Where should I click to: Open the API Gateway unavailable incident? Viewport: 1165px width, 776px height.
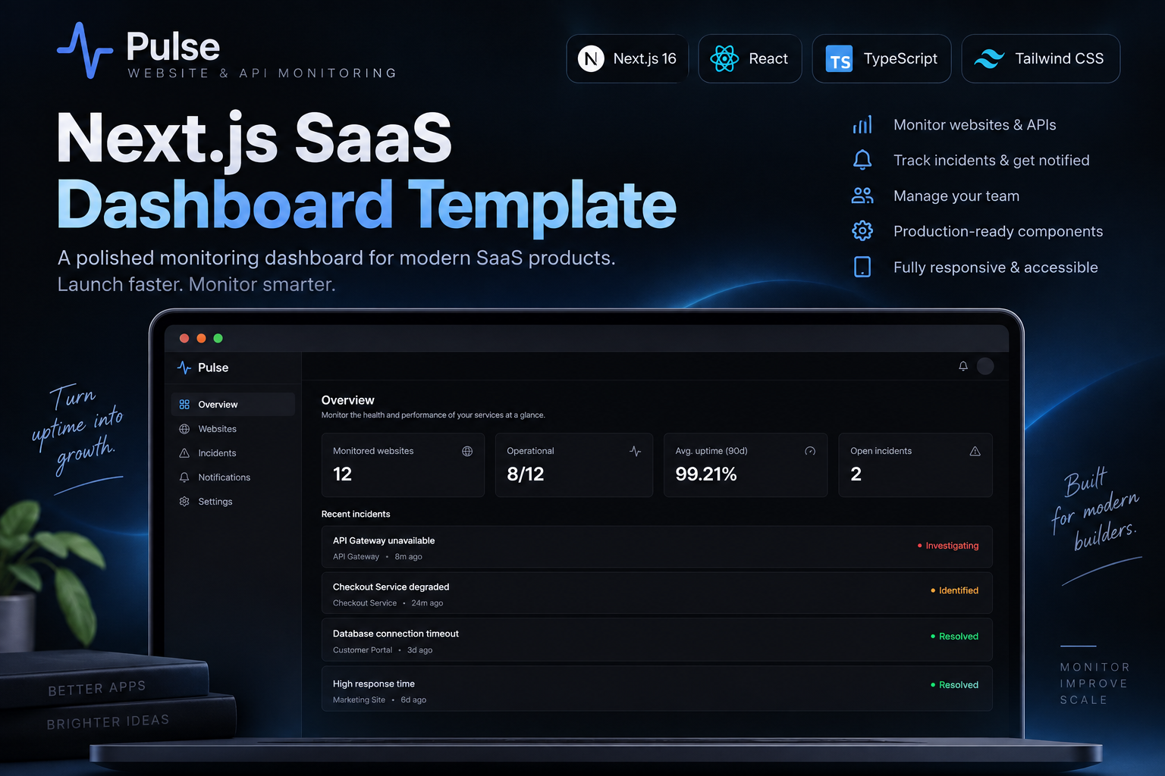tap(657, 547)
